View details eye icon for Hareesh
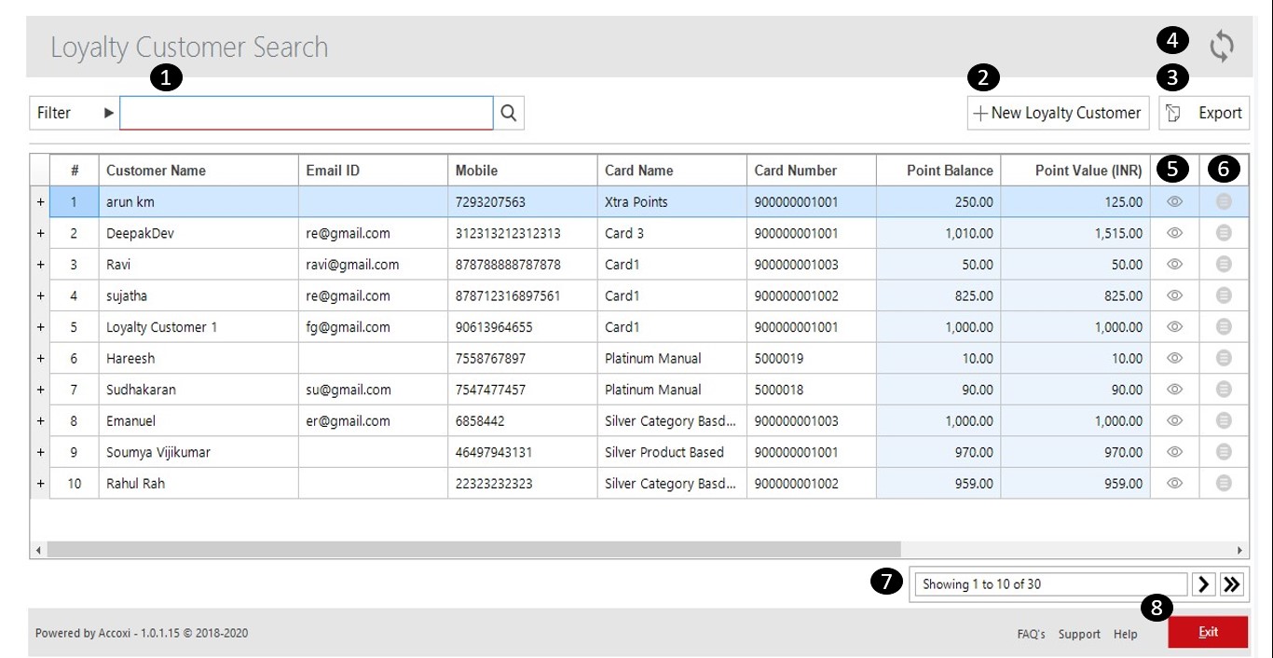 [1175, 358]
